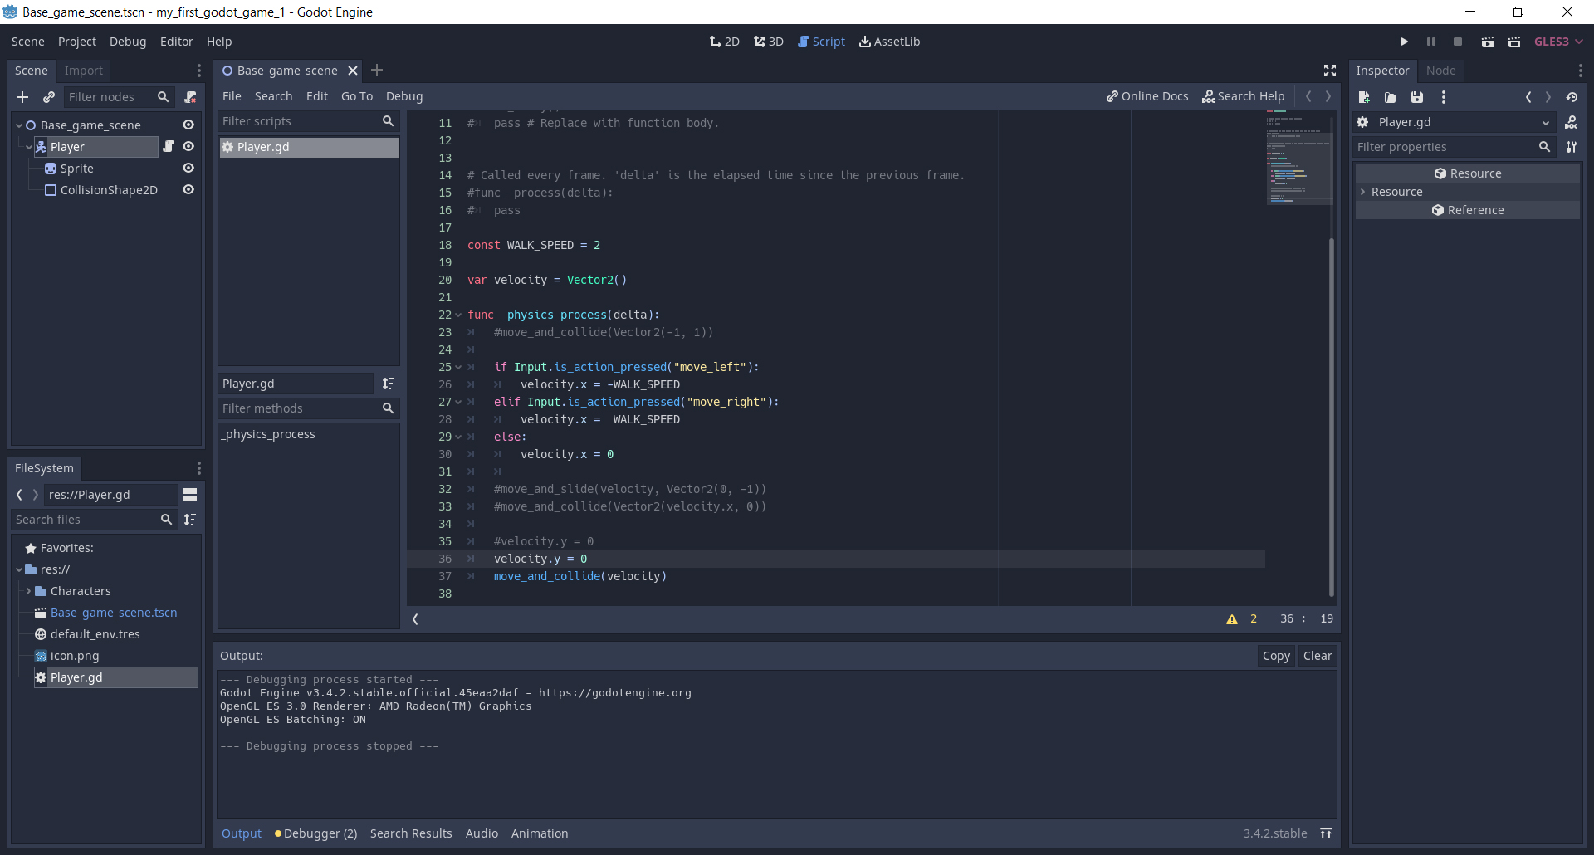The height and width of the screenshot is (855, 1594).
Task: Collapse the Base_game_scene root node
Action: click(x=19, y=125)
